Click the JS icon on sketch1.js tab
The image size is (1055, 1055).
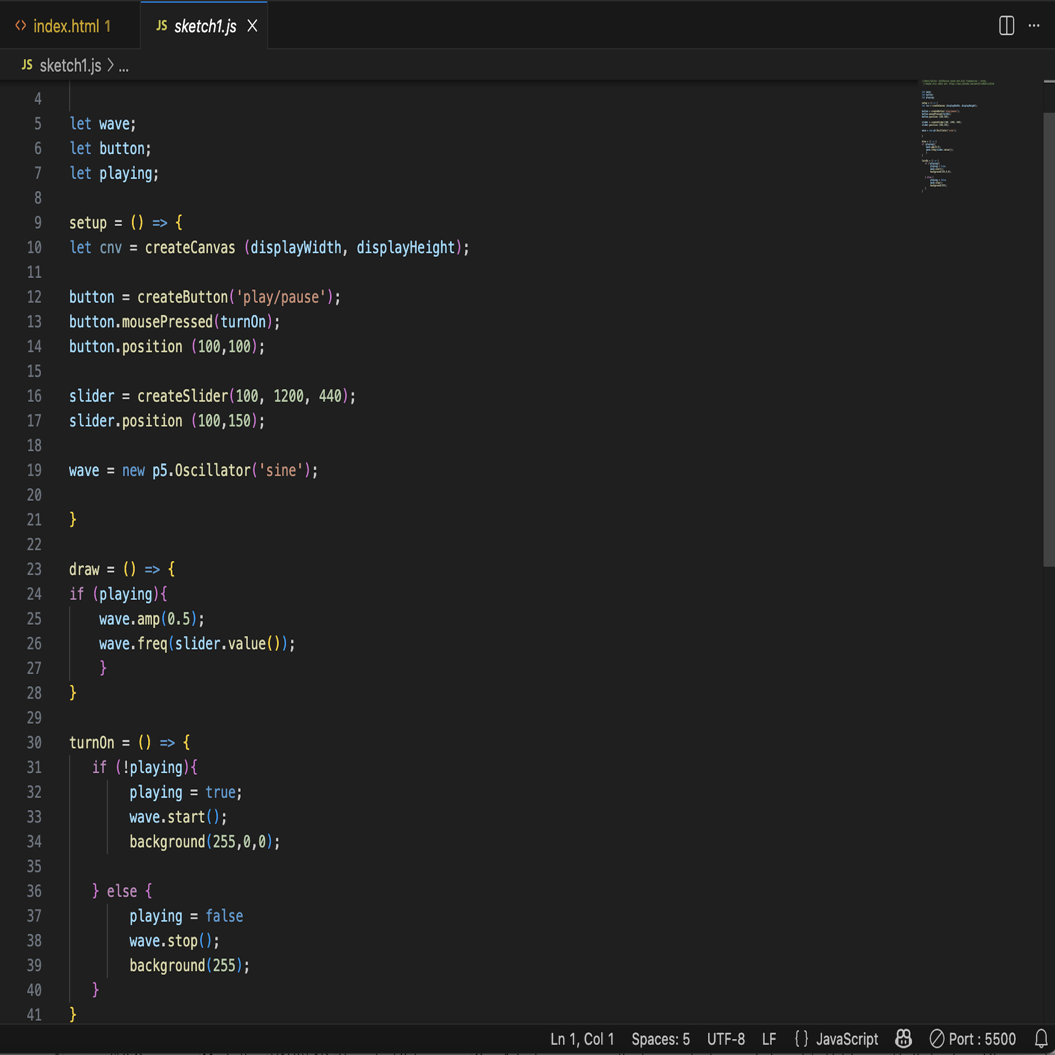[162, 26]
